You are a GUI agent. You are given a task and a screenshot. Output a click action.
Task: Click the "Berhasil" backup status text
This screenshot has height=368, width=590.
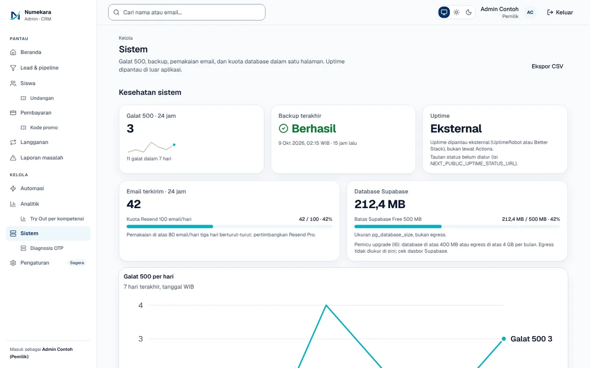(x=314, y=129)
